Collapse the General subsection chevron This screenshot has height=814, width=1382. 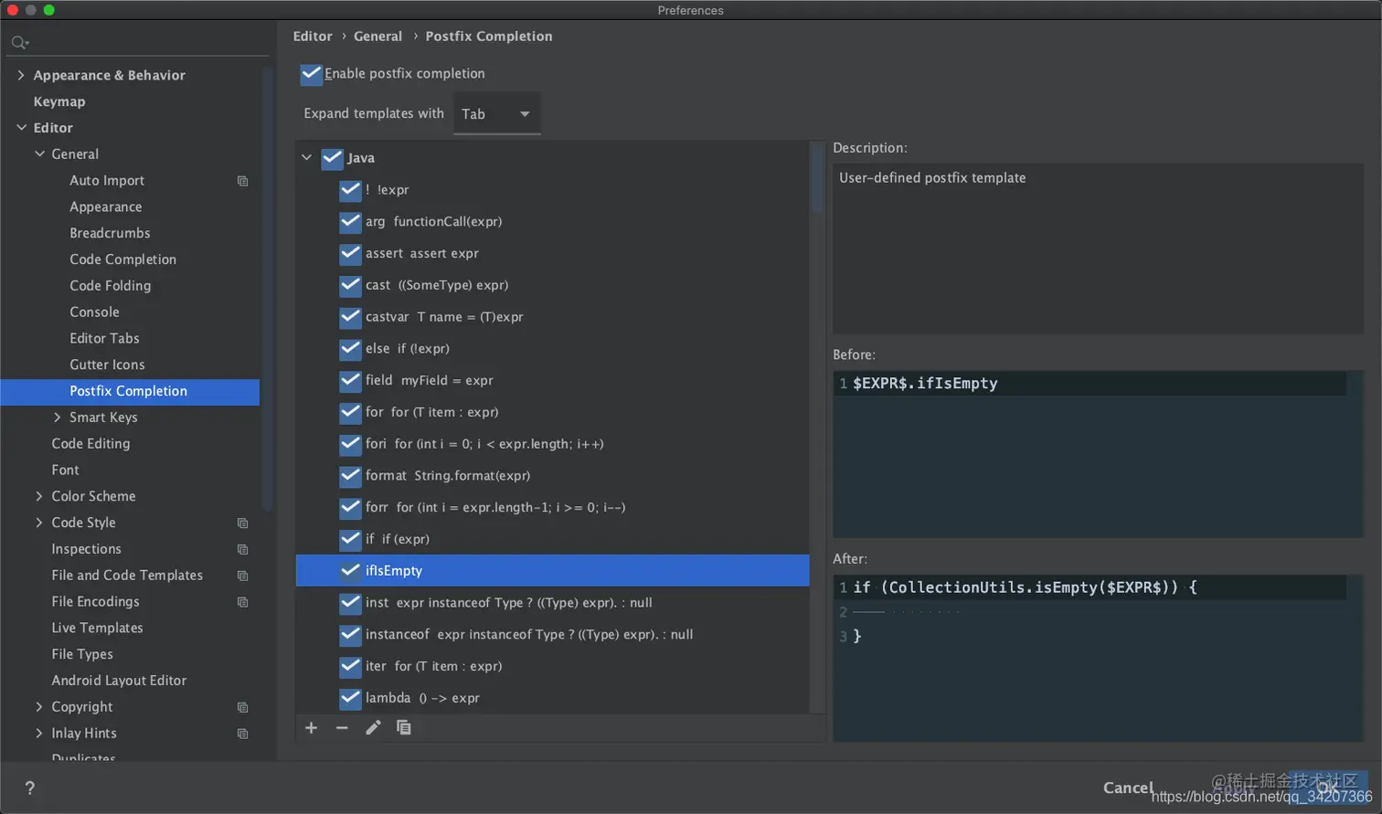tap(39, 154)
